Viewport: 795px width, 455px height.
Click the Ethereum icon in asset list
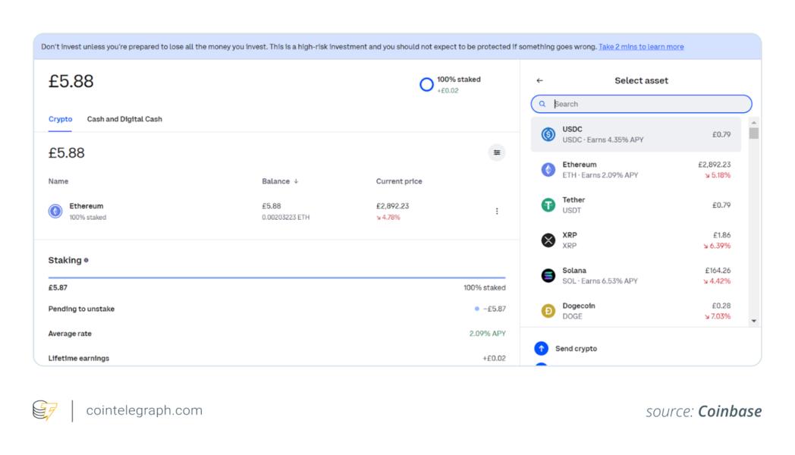(548, 170)
